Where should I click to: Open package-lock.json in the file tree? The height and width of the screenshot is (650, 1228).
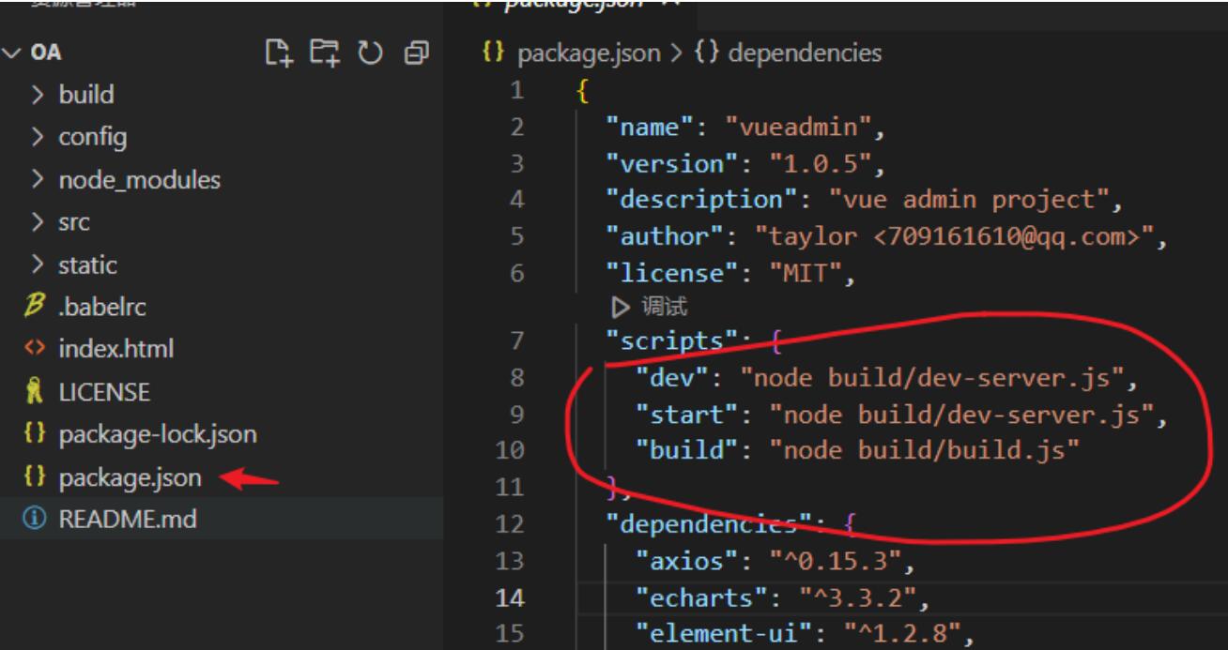point(158,434)
